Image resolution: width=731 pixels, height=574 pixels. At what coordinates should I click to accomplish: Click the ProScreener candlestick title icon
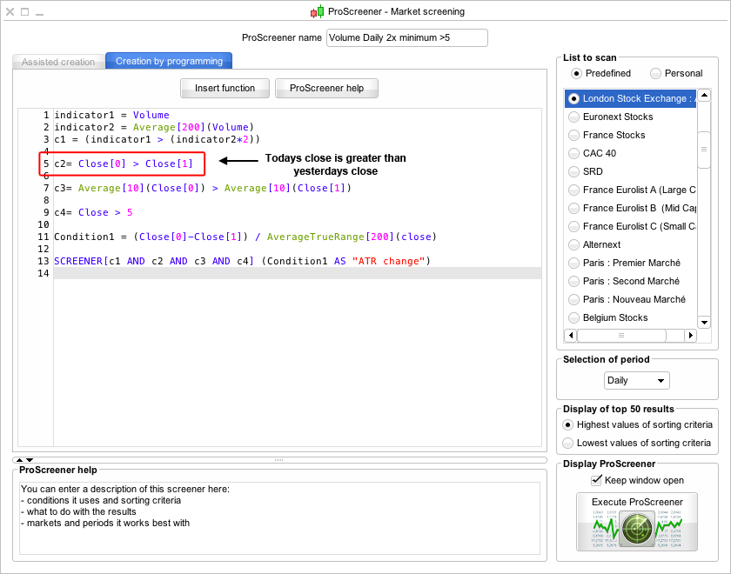317,12
